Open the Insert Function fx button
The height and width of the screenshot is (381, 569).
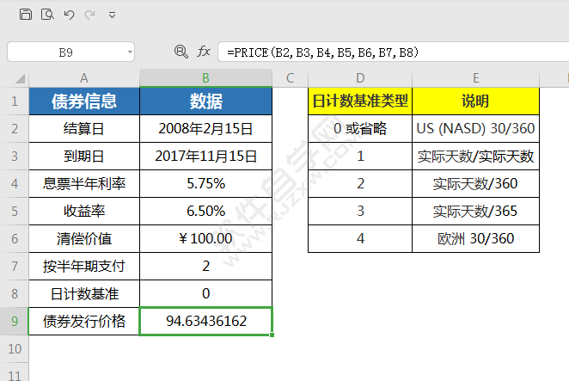click(204, 52)
